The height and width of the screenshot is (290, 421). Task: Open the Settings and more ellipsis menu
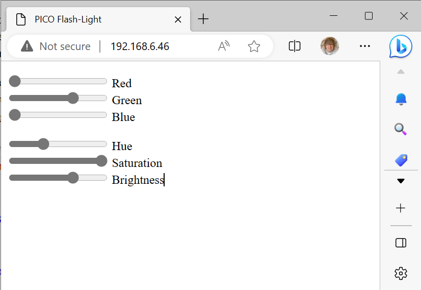click(364, 46)
